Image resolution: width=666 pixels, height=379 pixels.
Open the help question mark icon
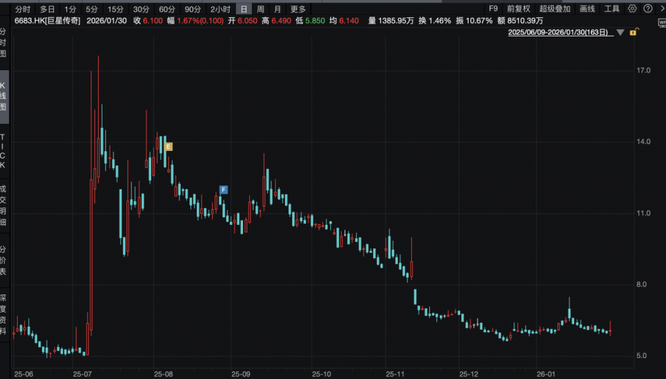click(647, 9)
